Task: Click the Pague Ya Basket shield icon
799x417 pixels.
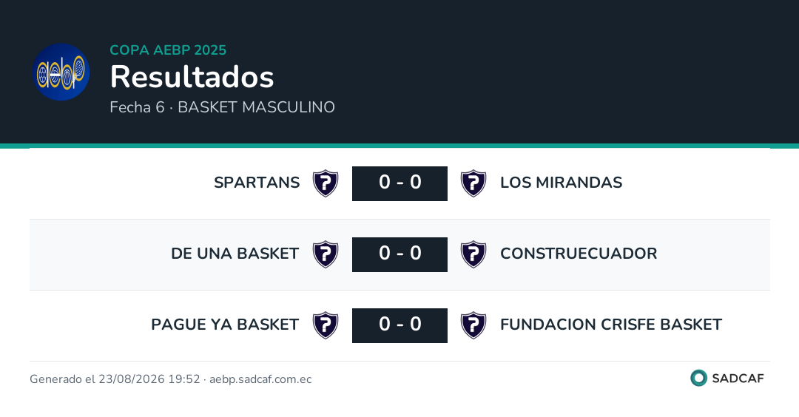Action: pyautogui.click(x=326, y=325)
